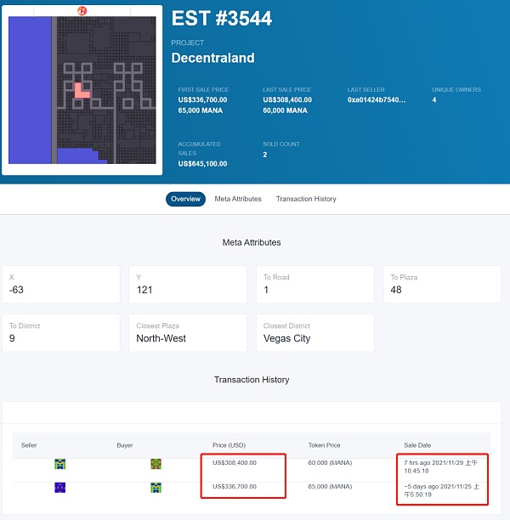Image resolution: width=510 pixels, height=520 pixels.
Task: Click last sale price US$308,400.00 in header
Action: pyautogui.click(x=287, y=99)
